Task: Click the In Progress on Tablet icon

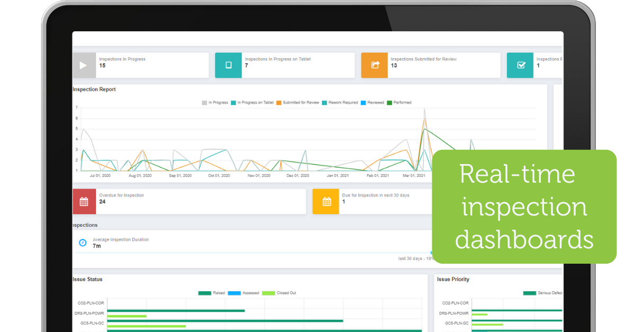Action: point(229,65)
